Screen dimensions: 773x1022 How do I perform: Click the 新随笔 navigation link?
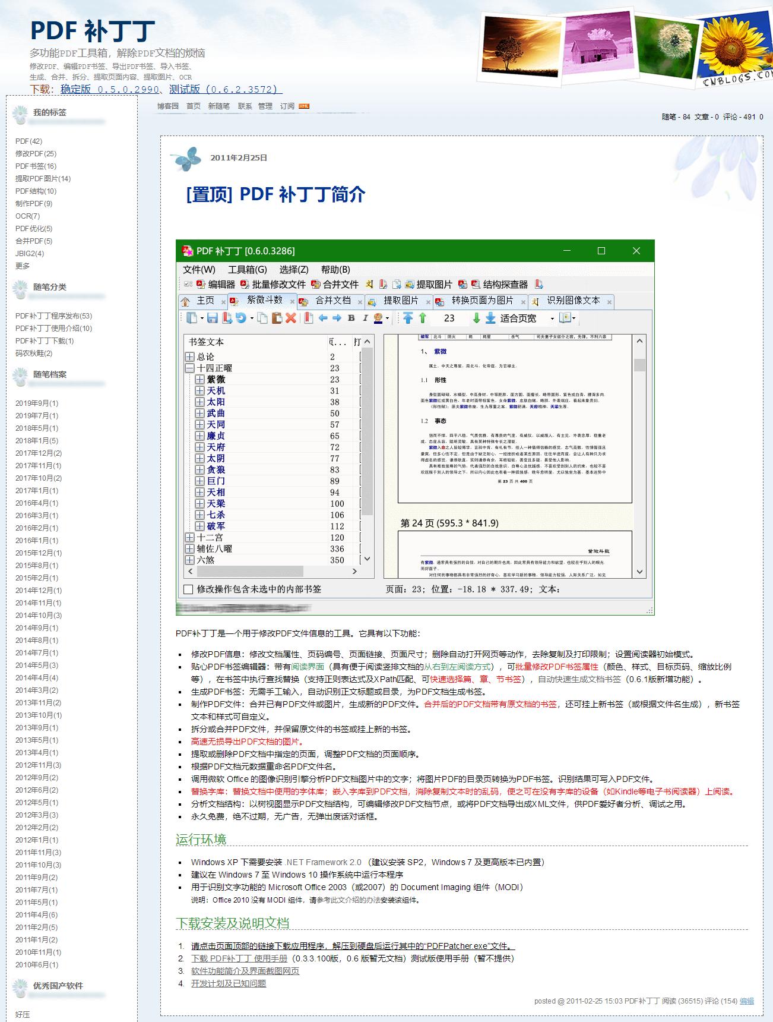(218, 106)
